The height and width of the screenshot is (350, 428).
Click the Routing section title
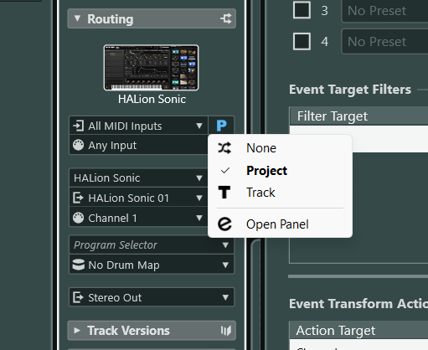(x=111, y=19)
